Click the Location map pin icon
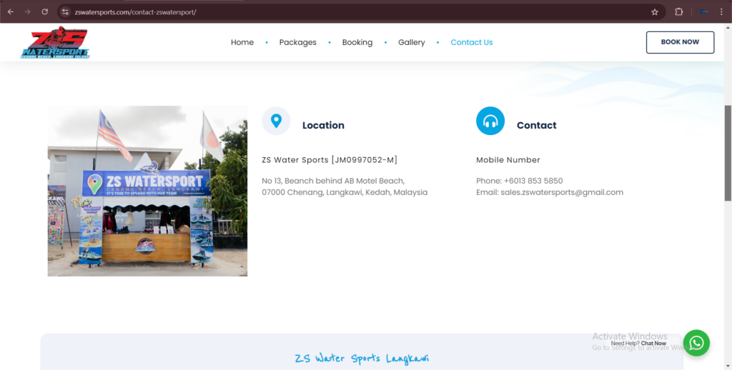 (276, 121)
